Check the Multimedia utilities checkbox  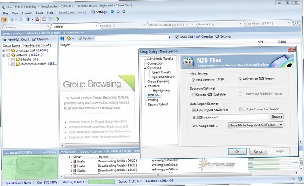(x=13, y=64)
